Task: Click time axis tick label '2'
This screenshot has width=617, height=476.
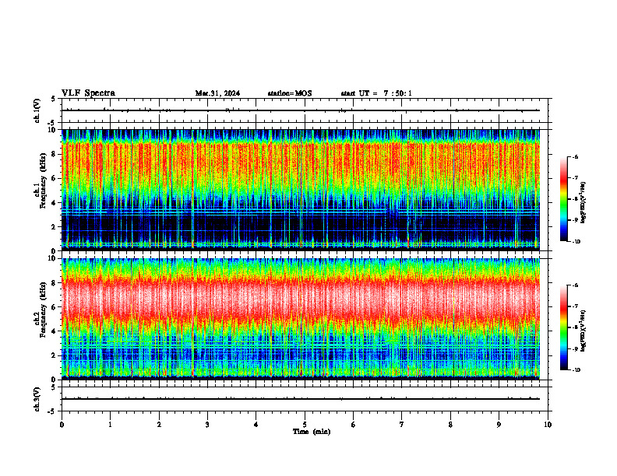Action: [x=159, y=425]
